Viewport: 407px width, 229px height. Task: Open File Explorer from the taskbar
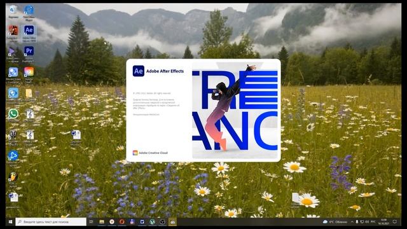pyautogui.click(x=102, y=222)
